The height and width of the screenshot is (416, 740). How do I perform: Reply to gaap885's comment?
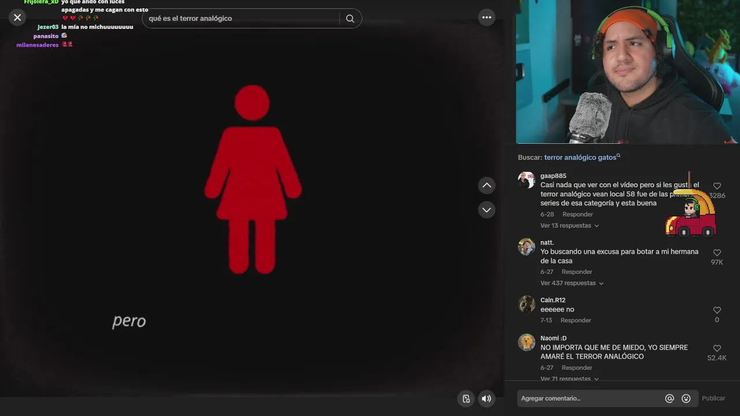click(578, 214)
